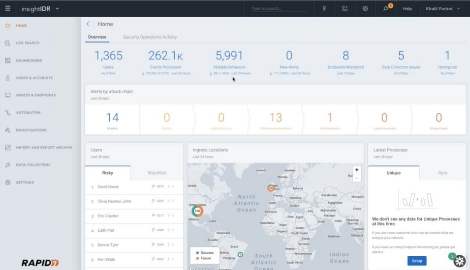The width and height of the screenshot is (470, 270).
Task: Expand the Khalil Farhat user menu
Action: click(443, 9)
